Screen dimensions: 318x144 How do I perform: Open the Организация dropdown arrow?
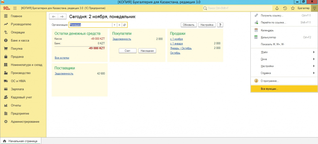[114, 25]
